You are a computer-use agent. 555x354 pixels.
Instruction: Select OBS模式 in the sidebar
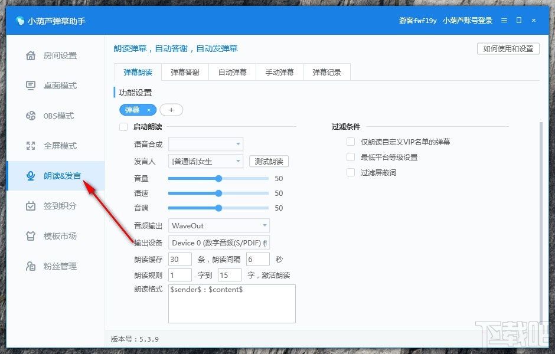(56, 116)
